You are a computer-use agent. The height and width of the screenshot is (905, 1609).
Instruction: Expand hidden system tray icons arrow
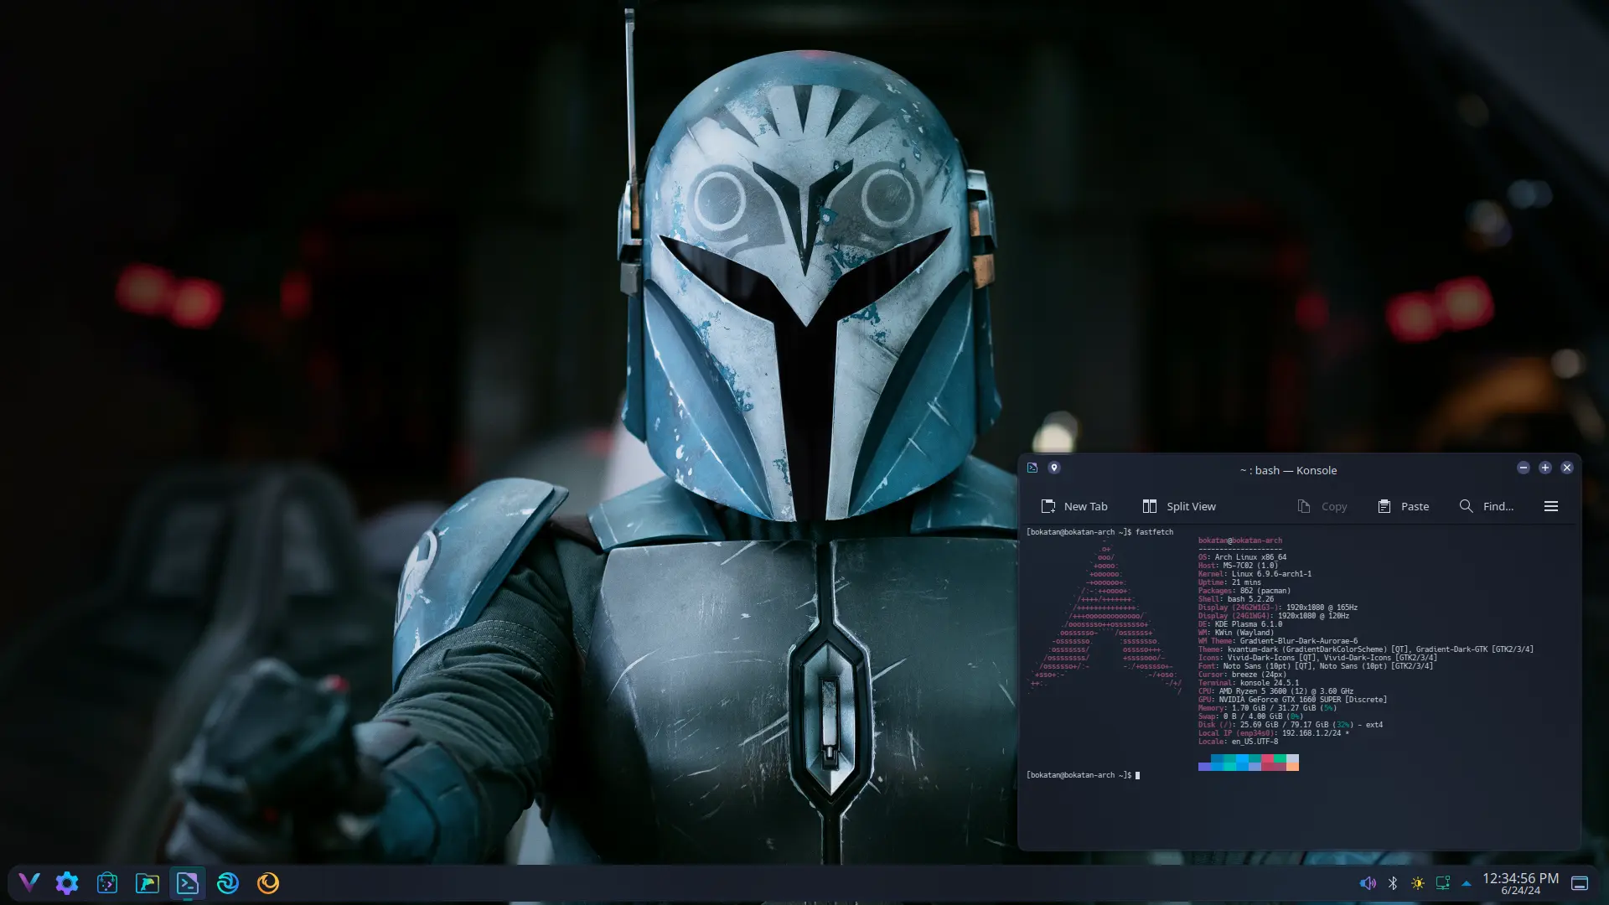pos(1467,883)
